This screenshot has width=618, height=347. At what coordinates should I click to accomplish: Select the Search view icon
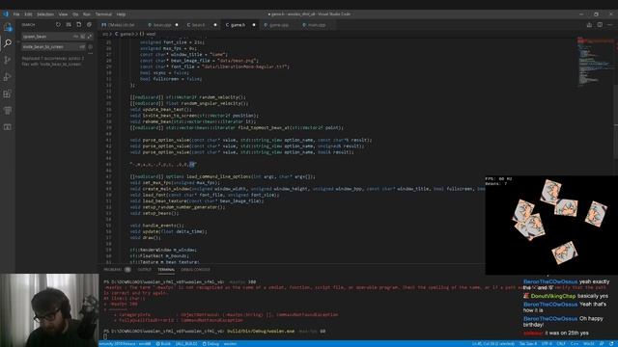click(x=8, y=43)
